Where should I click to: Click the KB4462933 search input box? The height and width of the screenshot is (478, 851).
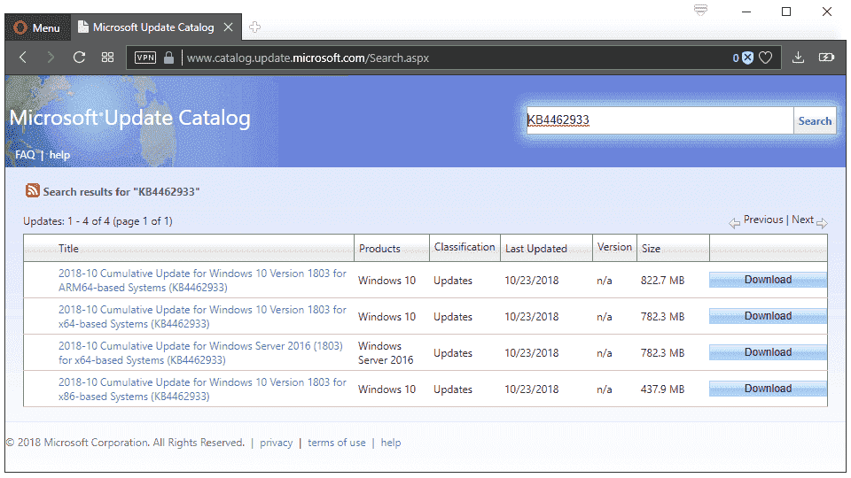tap(660, 120)
